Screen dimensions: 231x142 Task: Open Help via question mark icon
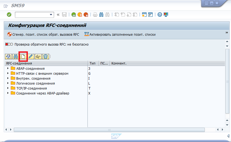[160, 15]
